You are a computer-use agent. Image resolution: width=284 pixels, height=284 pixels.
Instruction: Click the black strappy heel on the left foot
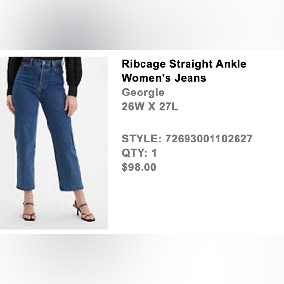coord(28,211)
